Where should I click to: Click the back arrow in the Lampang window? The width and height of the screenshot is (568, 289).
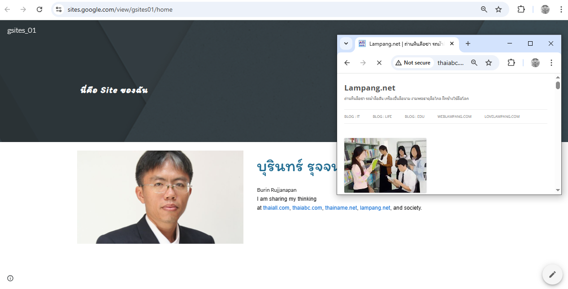click(347, 63)
